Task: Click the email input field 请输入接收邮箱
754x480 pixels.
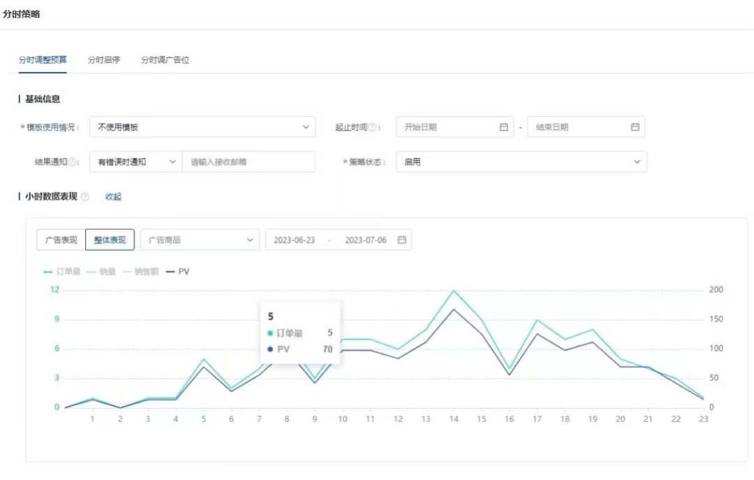Action: click(x=249, y=161)
